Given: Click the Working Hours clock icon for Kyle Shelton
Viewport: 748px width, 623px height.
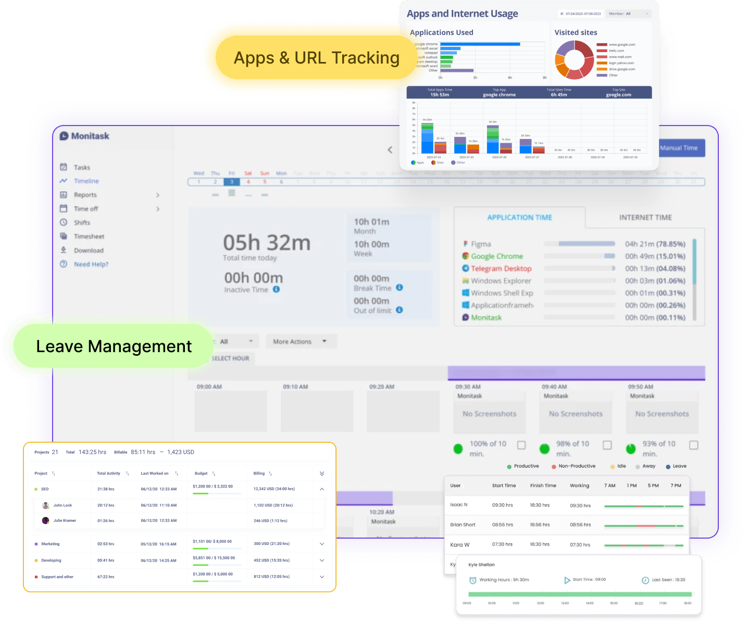Looking at the screenshot, I should coord(473,580).
